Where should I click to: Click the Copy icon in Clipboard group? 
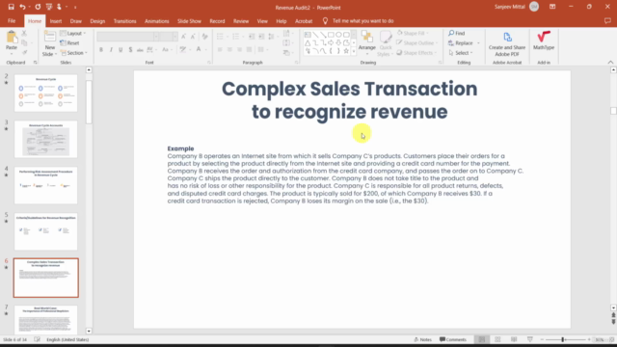click(24, 42)
